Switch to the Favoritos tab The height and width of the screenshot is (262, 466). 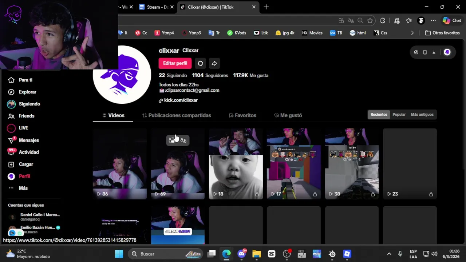[242, 115]
